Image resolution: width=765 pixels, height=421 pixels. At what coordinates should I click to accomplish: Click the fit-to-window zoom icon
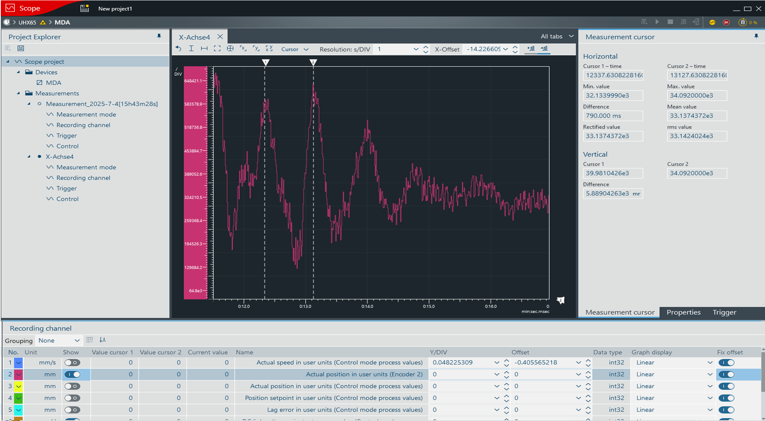tap(217, 49)
